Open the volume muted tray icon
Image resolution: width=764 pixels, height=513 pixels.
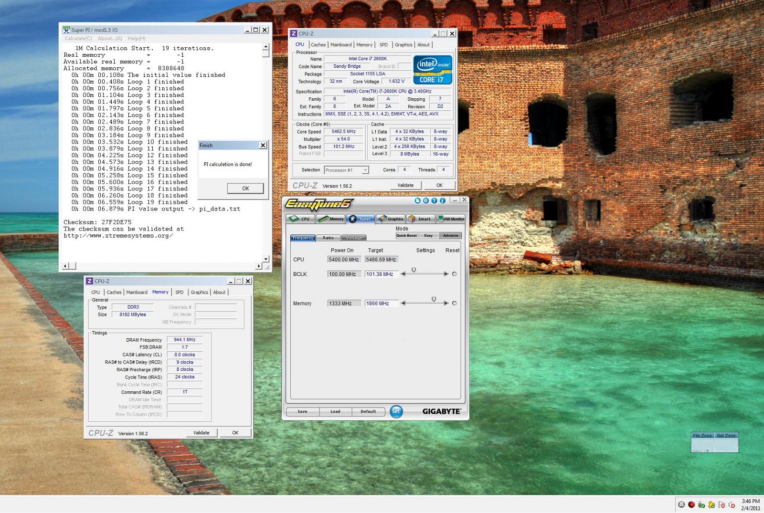[x=732, y=505]
